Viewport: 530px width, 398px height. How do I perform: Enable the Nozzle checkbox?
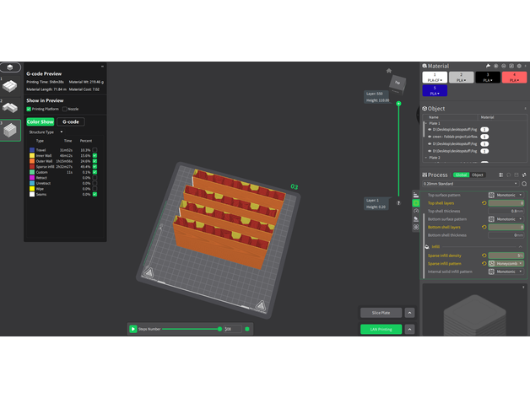pos(65,109)
